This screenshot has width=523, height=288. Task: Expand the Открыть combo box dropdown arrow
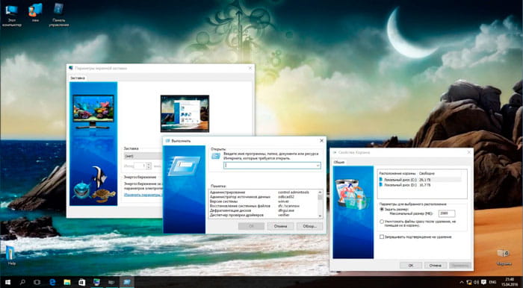coord(318,166)
